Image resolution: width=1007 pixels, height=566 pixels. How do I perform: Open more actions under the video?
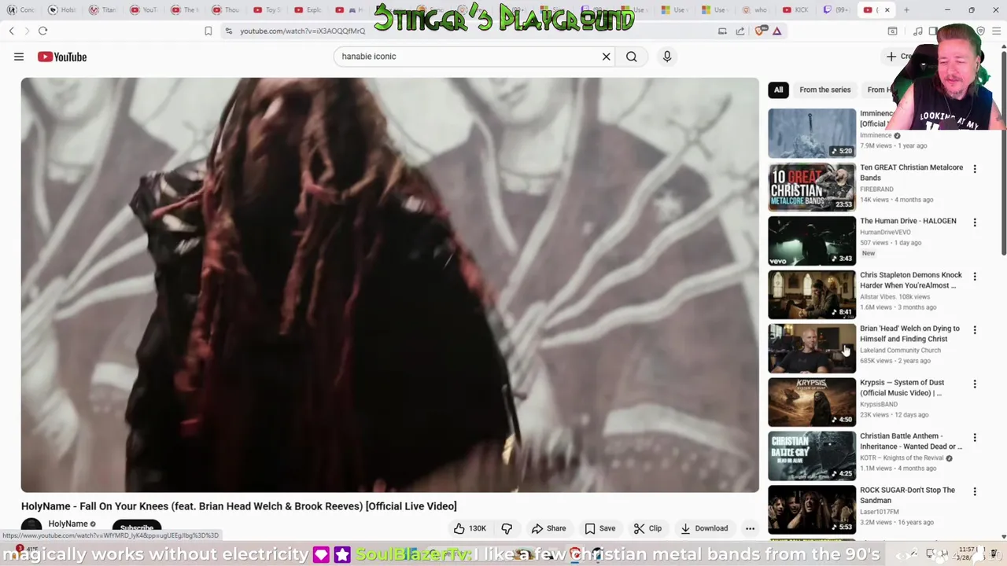pyautogui.click(x=750, y=528)
